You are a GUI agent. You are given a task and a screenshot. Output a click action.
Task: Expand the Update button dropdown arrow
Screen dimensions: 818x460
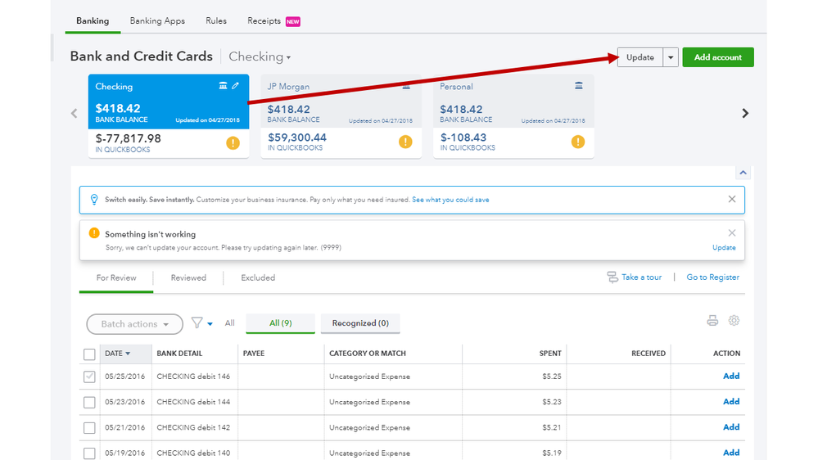(671, 57)
